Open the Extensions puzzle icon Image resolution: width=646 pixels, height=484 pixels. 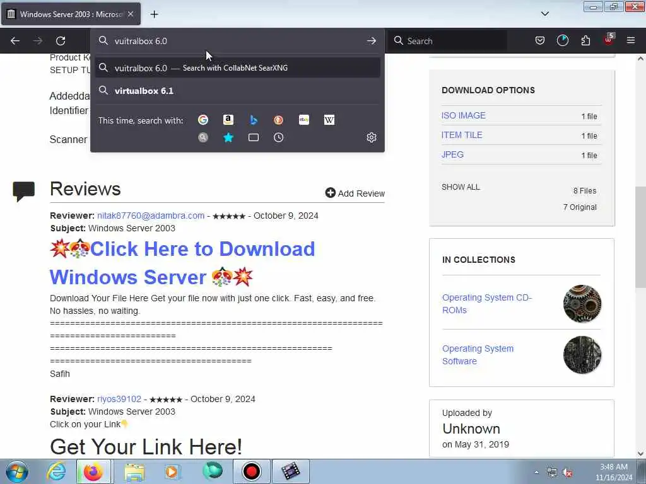[585, 40]
